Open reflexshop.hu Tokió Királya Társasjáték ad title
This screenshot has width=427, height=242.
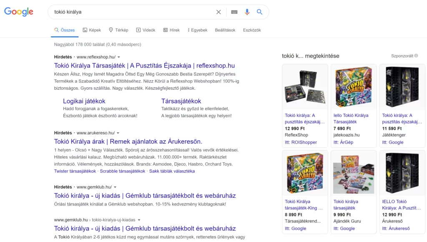pyautogui.click(x=144, y=66)
